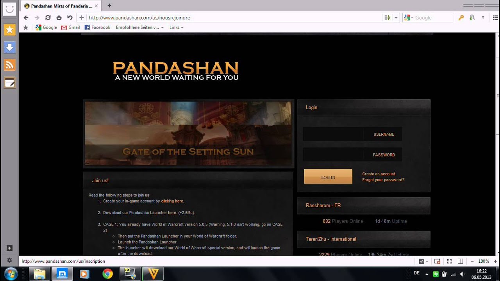Open Magic Fill key icon

coord(461,18)
